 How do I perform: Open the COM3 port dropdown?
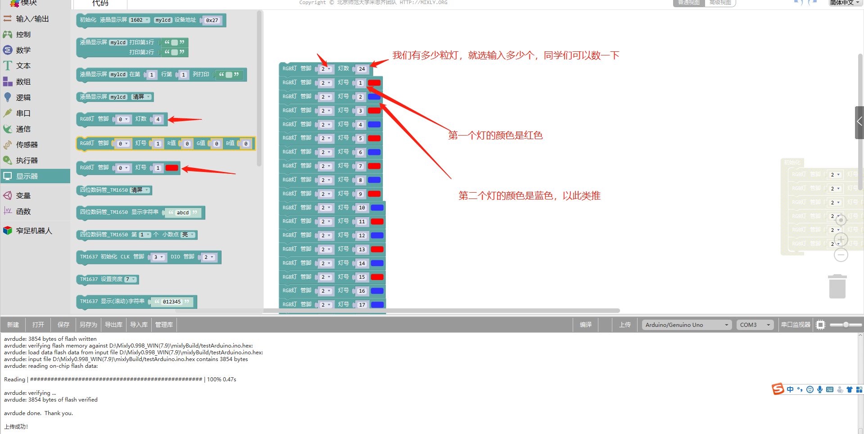(755, 325)
